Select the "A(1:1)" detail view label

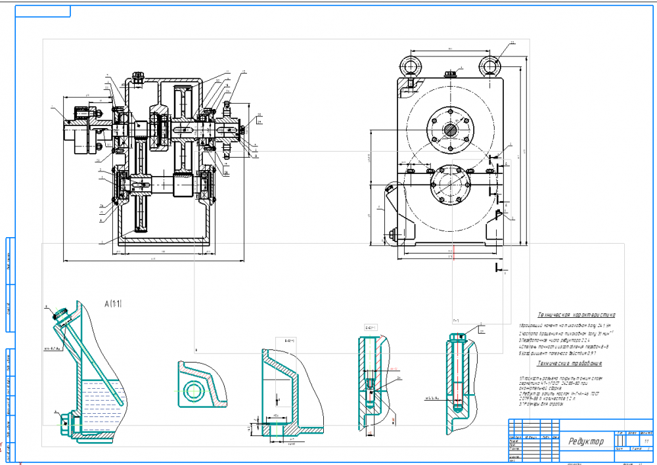[114, 303]
